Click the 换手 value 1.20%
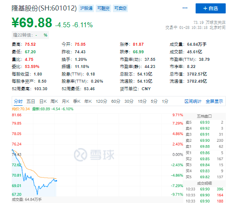 coord(81,59)
